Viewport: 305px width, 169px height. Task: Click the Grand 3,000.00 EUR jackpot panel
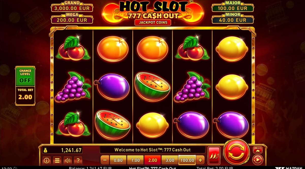pyautogui.click(x=72, y=6)
